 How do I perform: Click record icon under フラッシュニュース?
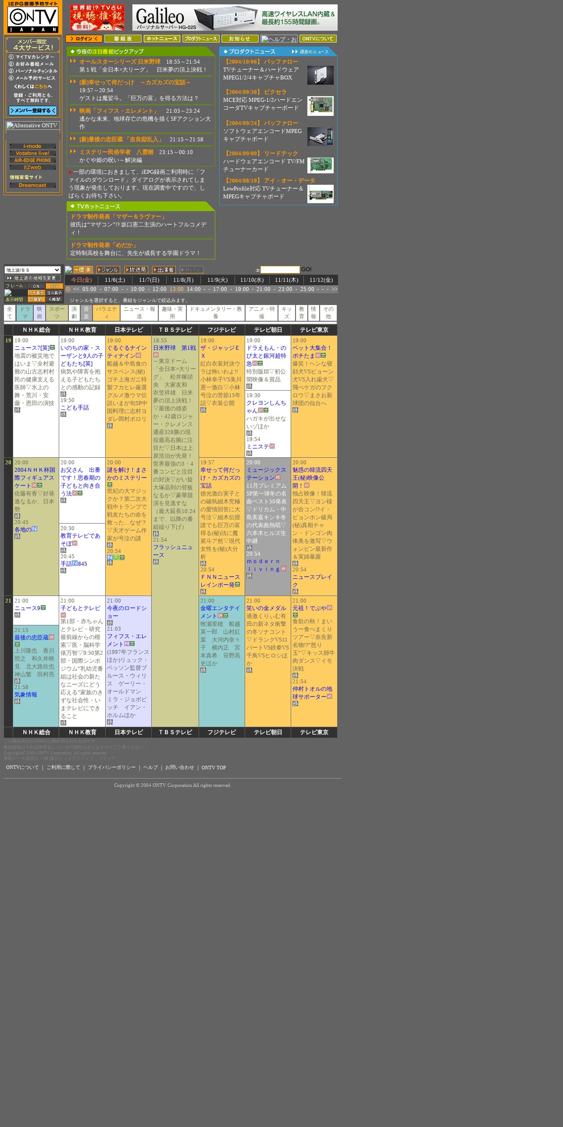click(x=156, y=562)
